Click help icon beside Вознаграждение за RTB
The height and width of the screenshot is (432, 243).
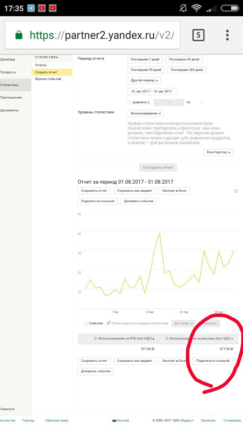point(96,339)
